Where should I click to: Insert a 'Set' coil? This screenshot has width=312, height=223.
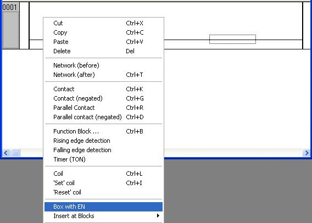pos(103,183)
